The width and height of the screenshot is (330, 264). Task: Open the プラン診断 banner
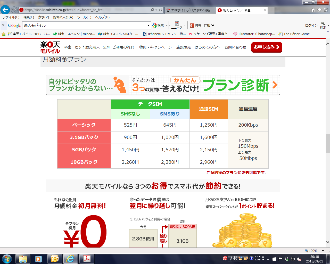[163, 85]
